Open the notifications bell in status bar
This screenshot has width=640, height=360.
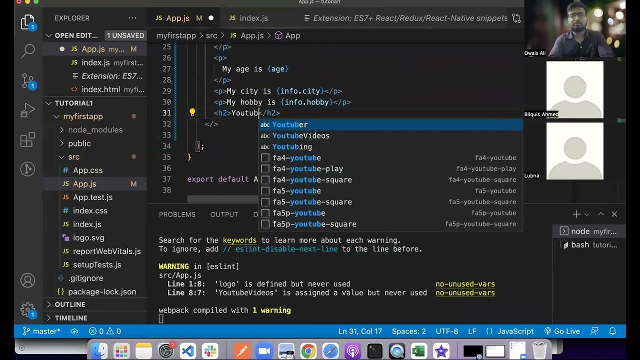click(x=612, y=331)
